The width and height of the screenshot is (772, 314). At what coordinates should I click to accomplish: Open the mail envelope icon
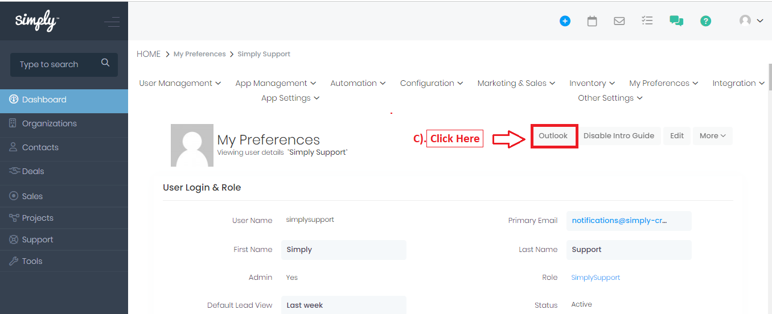619,21
